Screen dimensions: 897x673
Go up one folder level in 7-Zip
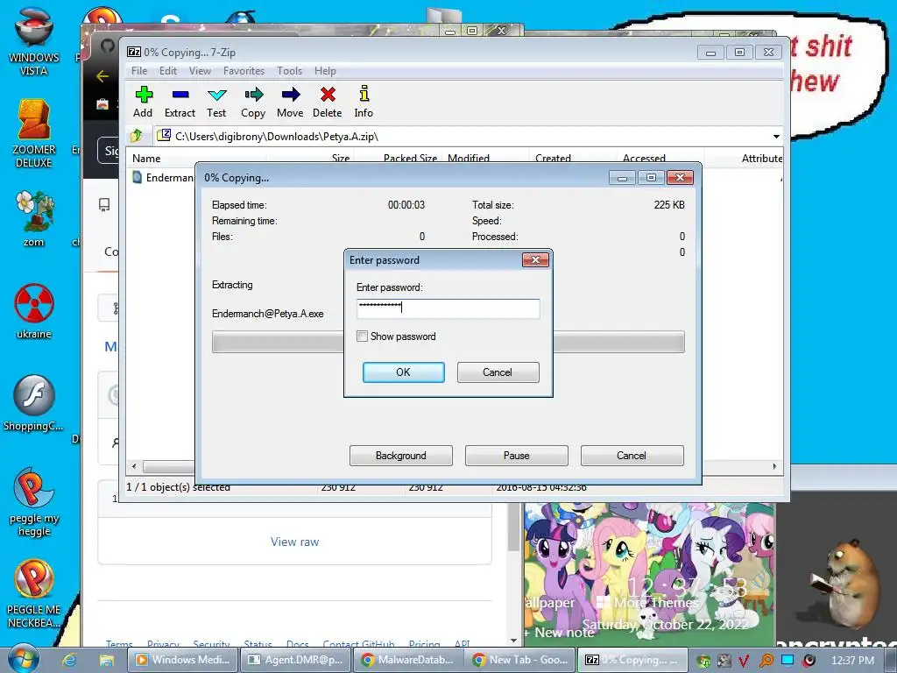point(137,136)
